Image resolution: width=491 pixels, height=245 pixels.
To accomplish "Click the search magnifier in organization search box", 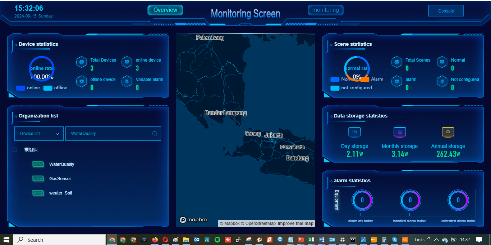I will tap(155, 134).
